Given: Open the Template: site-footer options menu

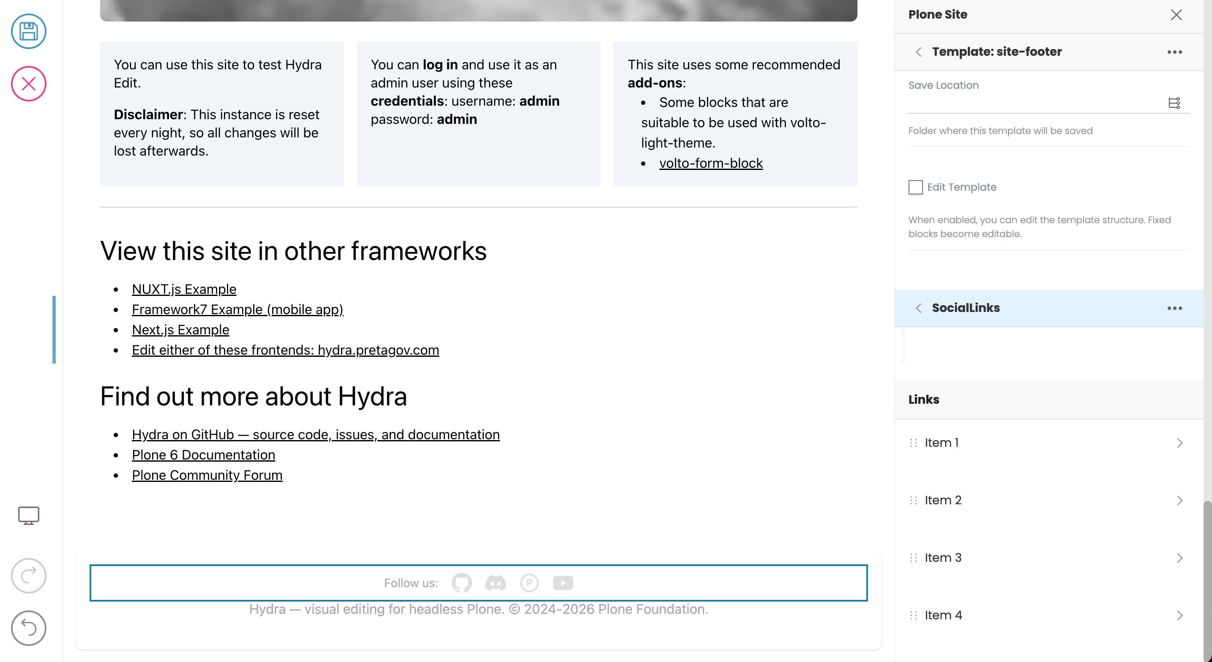Looking at the screenshot, I should click(1175, 52).
